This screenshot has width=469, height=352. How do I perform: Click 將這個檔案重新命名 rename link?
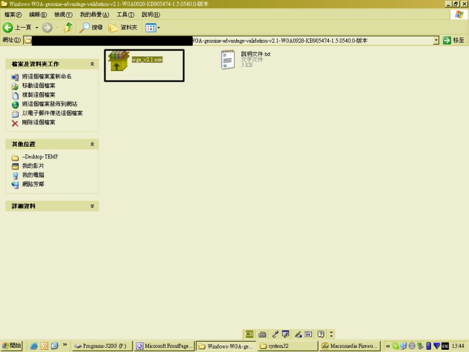click(47, 76)
